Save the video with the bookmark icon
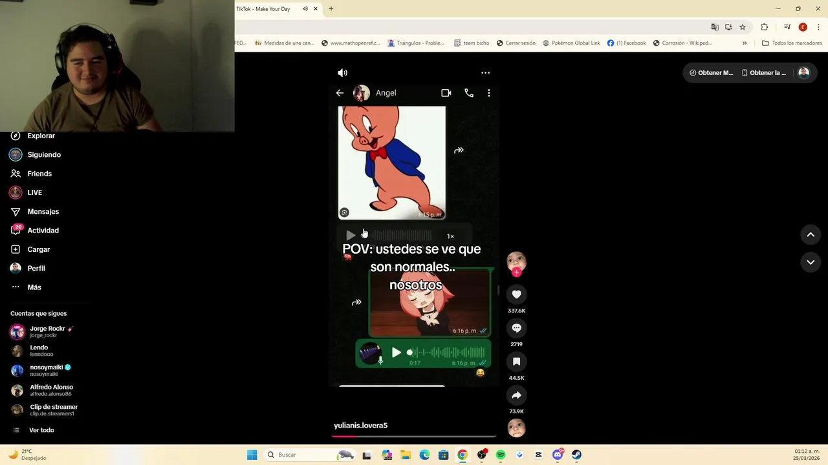828x465 pixels. pyautogui.click(x=516, y=362)
